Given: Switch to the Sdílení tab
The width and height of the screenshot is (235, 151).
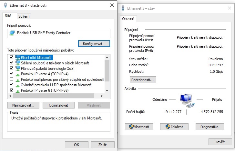Looking at the screenshot, I should pyautogui.click(x=24, y=16).
